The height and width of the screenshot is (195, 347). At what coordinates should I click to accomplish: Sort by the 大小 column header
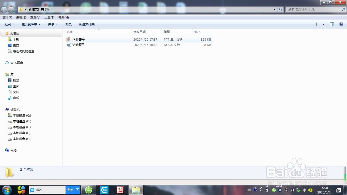click(x=203, y=32)
